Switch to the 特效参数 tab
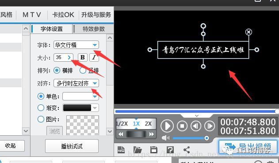Screen dimensions: 279x163 (x=94, y=29)
